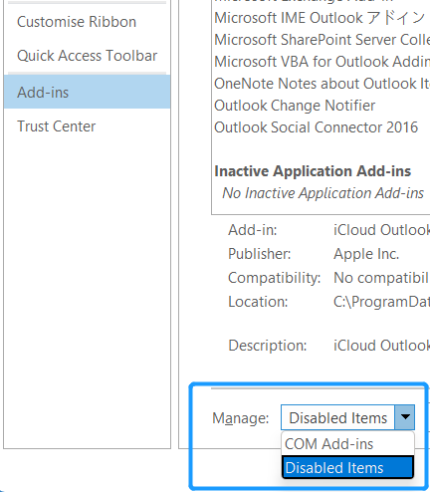Image resolution: width=430 pixels, height=492 pixels.
Task: Select Microsoft SharePoint Server Colleague add-in row
Action: (322, 40)
